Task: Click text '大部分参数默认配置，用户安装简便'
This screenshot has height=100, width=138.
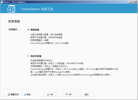Action: click(46, 34)
